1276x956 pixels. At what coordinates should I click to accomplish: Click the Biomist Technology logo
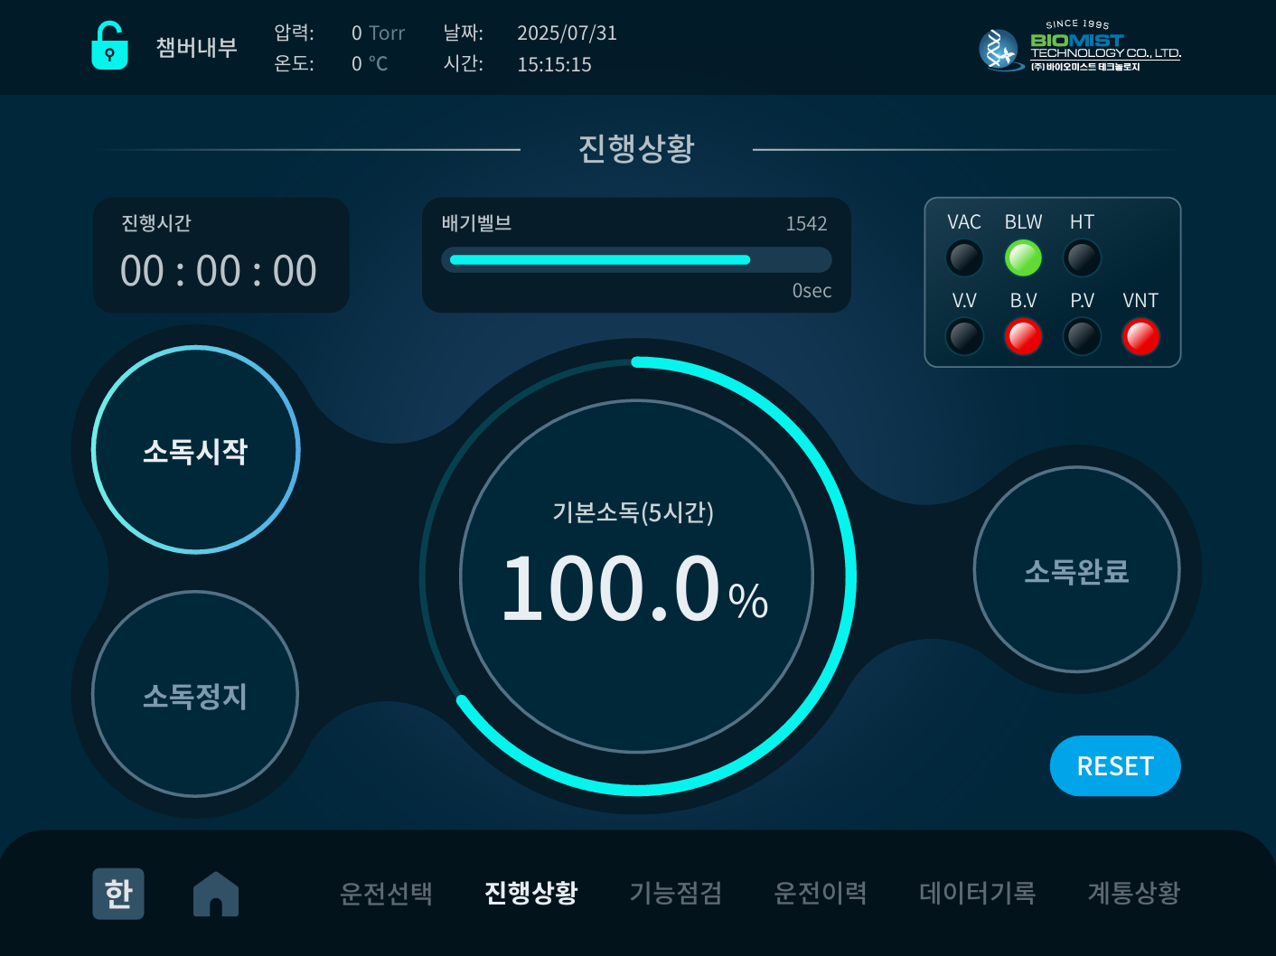point(1079,48)
